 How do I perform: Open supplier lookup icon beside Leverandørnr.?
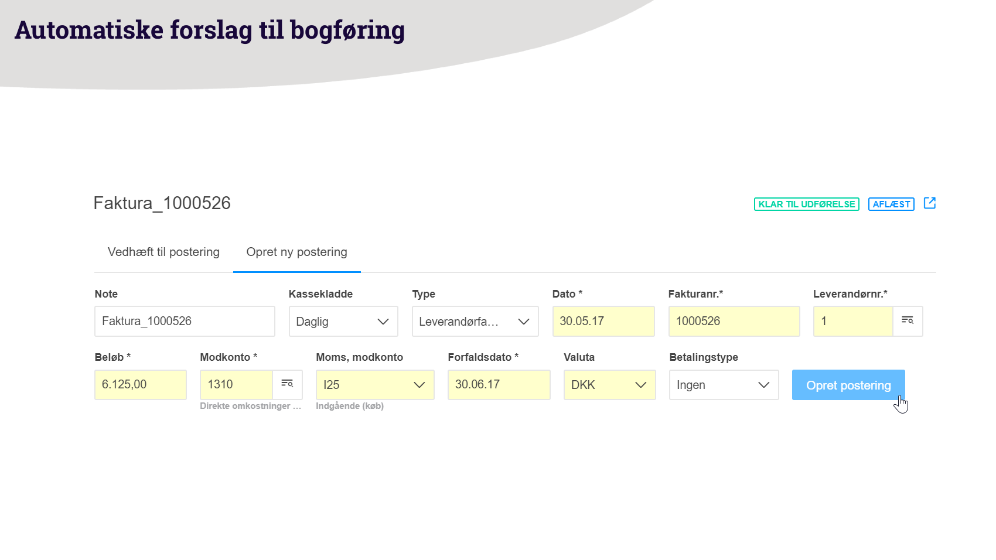[x=908, y=321]
